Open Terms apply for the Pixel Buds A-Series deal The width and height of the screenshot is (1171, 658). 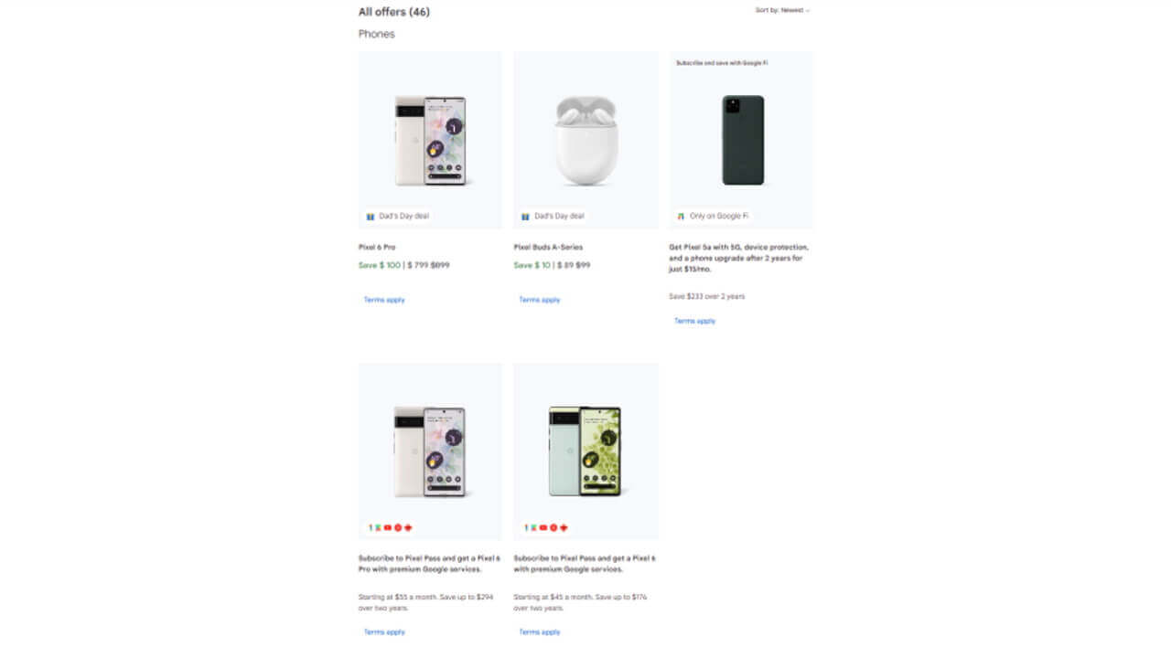(x=538, y=299)
